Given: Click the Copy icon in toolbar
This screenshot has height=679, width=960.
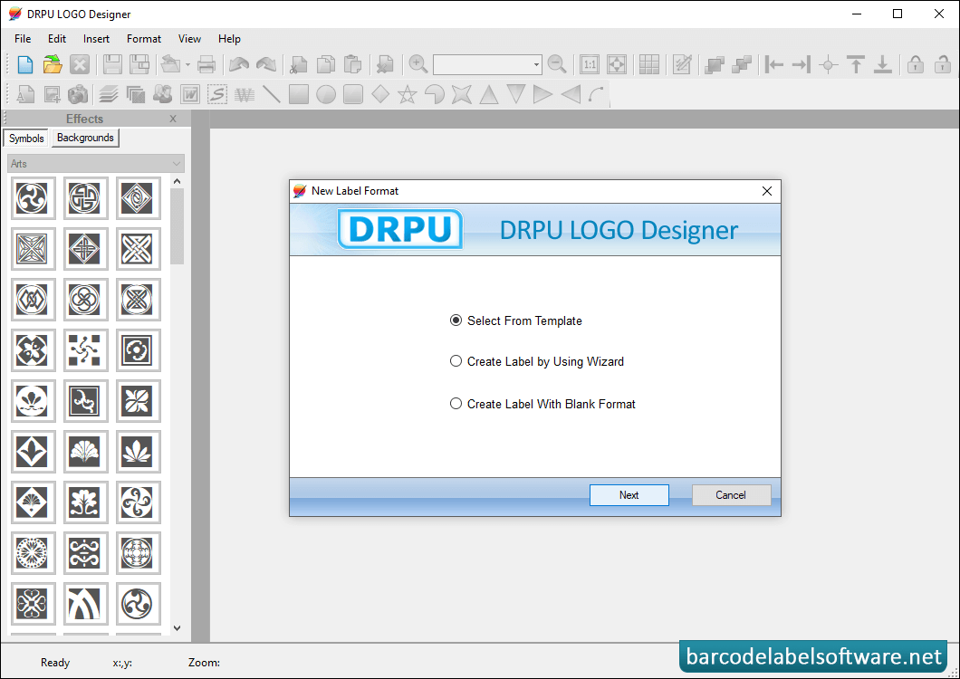Looking at the screenshot, I should 326,64.
